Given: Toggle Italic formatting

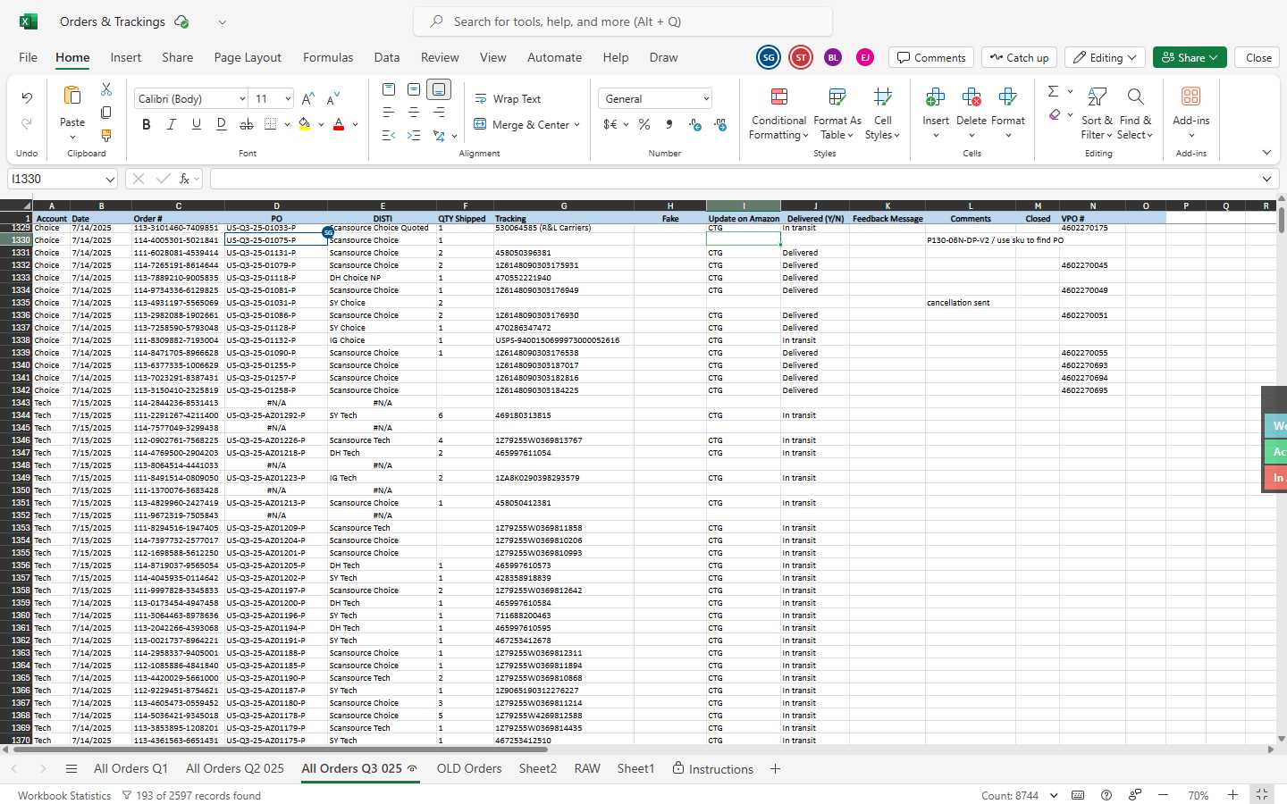Looking at the screenshot, I should (x=171, y=124).
